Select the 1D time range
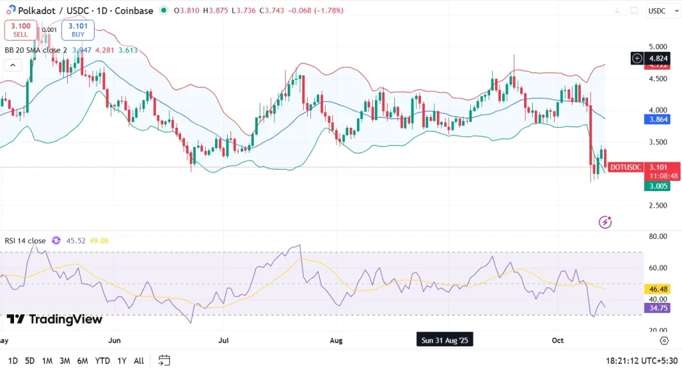The image size is (682, 372). 13,361
